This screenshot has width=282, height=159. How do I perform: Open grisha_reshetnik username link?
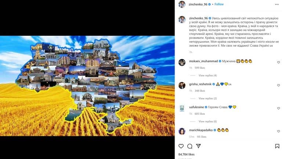(x=200, y=84)
